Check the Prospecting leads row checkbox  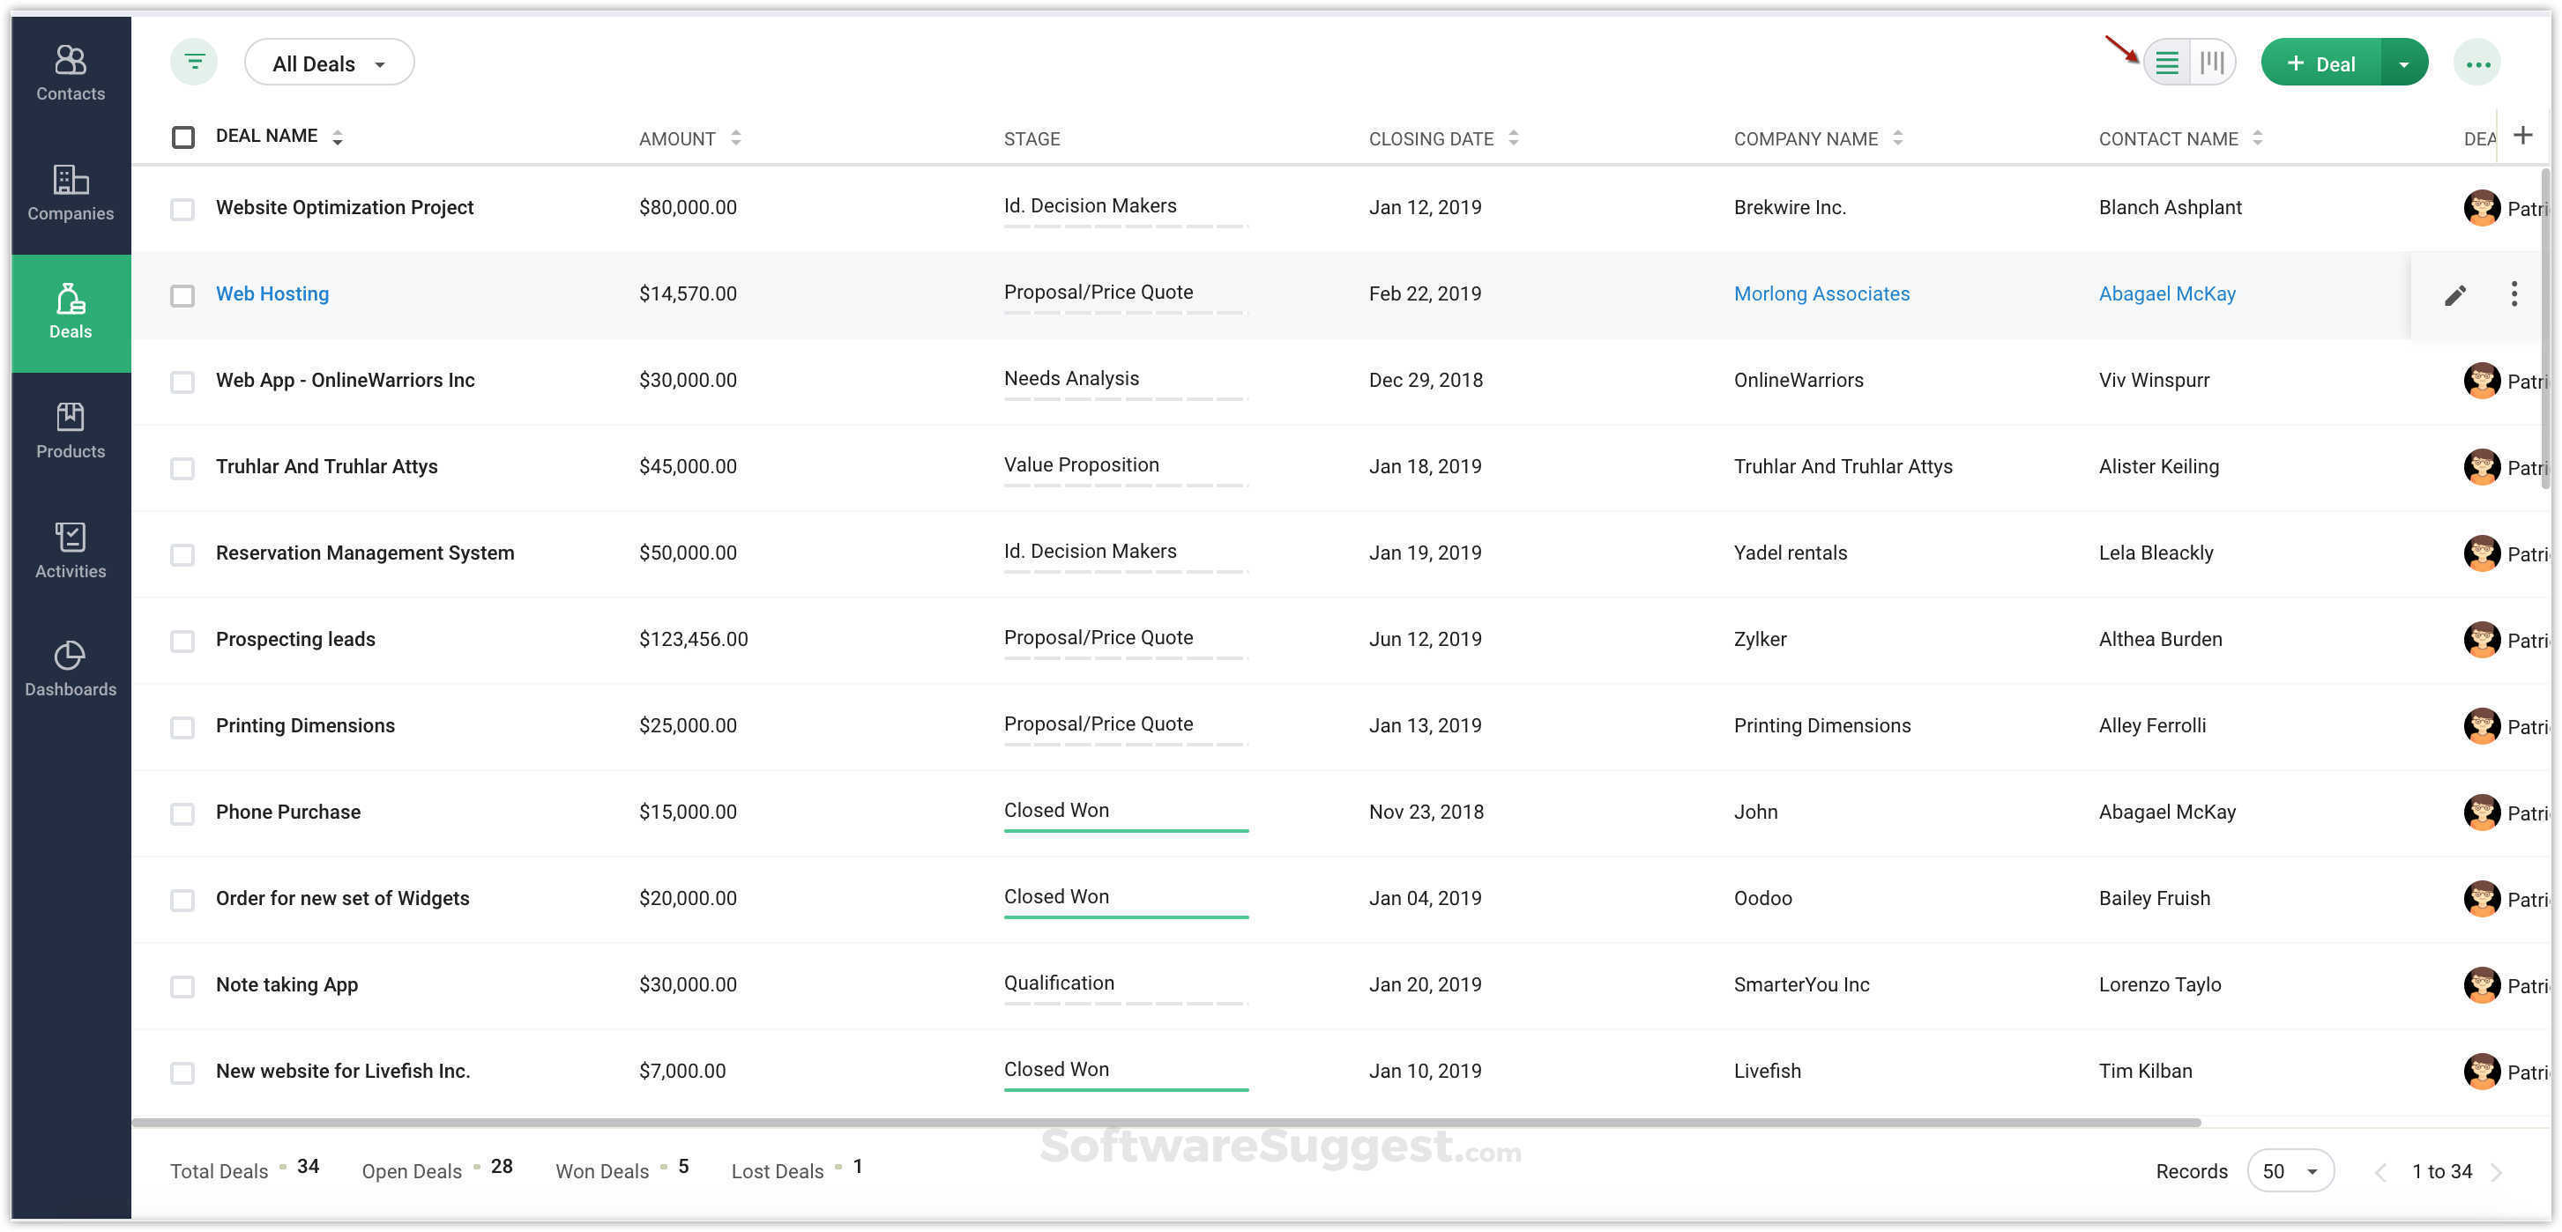[183, 642]
